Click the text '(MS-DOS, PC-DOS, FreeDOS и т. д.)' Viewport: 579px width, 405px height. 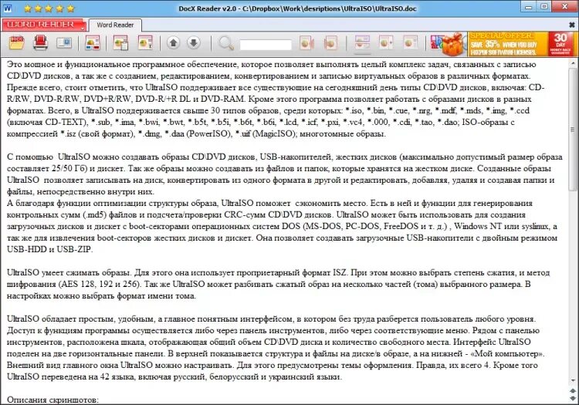pos(375,226)
